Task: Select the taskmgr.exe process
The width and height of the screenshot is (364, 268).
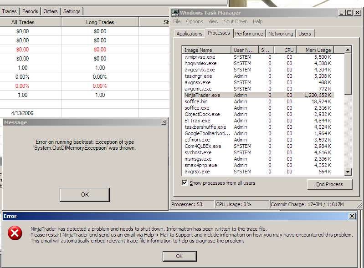Action: point(258,76)
